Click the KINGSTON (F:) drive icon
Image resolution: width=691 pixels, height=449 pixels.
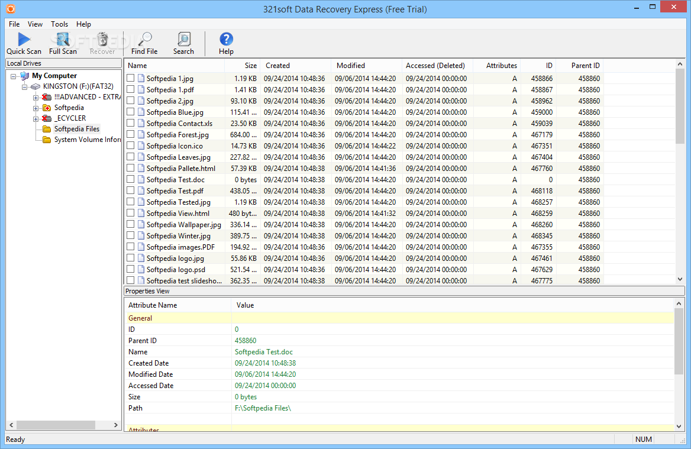(35, 86)
